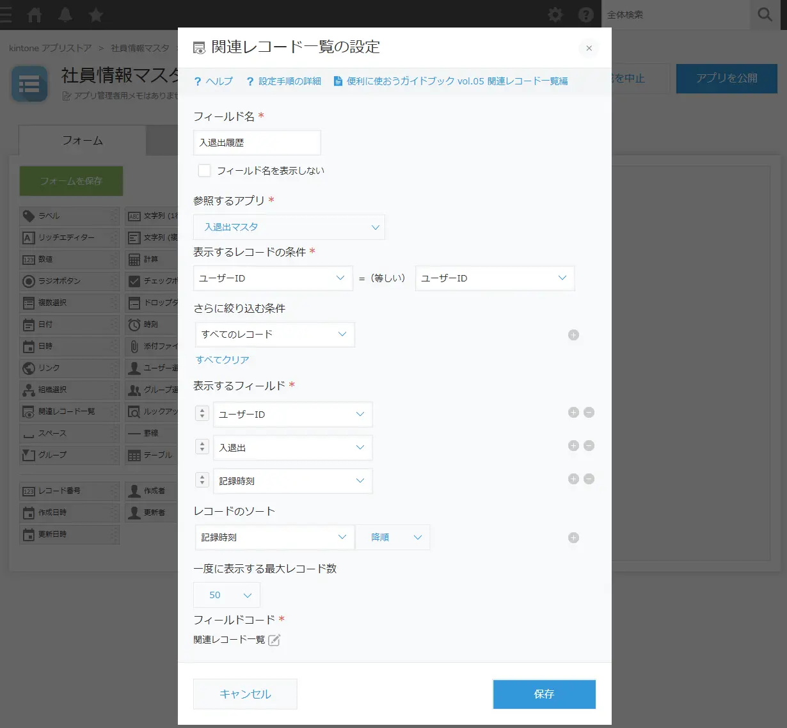Add a field after the ユーザーID row

(573, 413)
